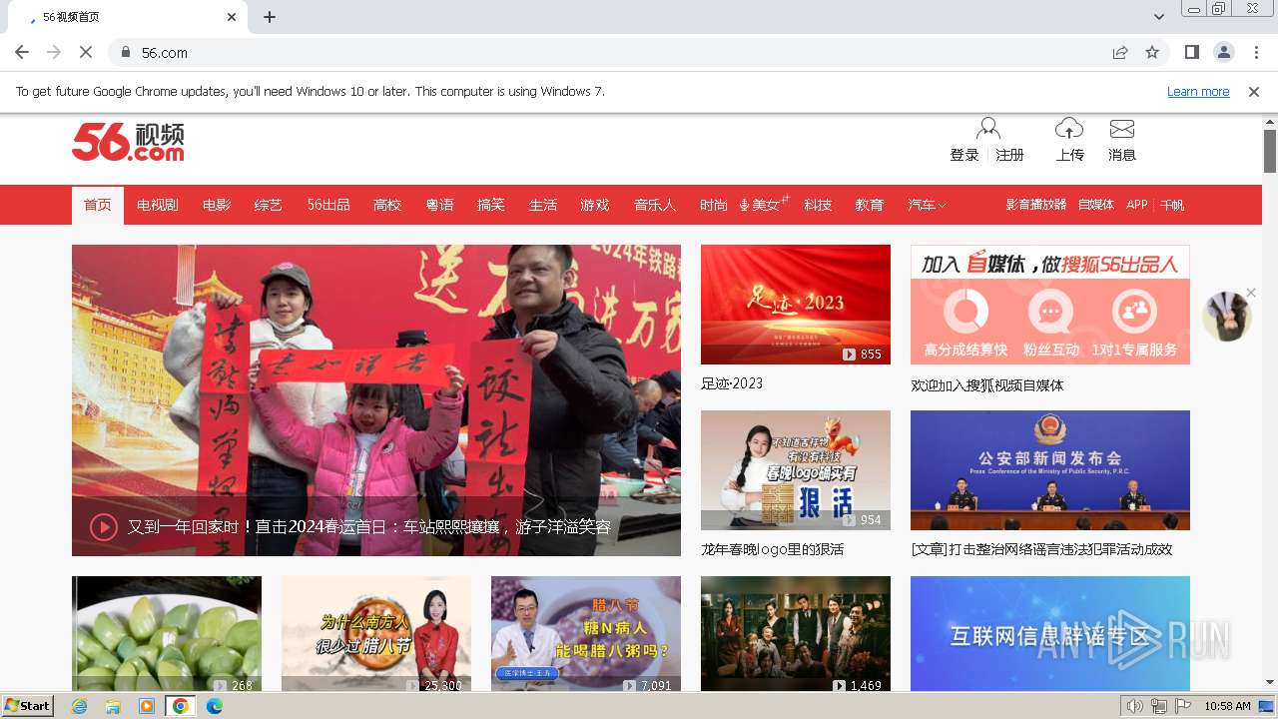
Task: Open the 互联网信息辟谣专区 banner
Action: coord(1050,634)
